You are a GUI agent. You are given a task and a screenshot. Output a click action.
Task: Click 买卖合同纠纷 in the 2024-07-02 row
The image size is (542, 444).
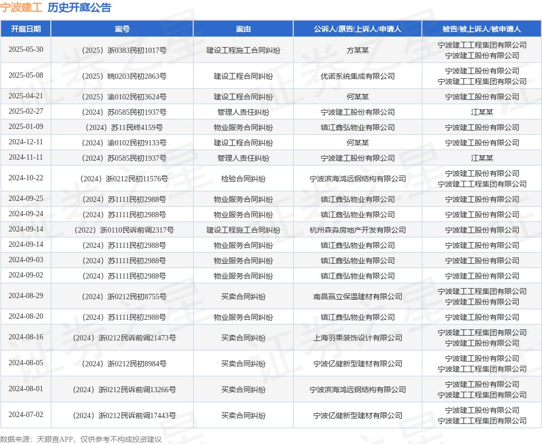tap(243, 415)
